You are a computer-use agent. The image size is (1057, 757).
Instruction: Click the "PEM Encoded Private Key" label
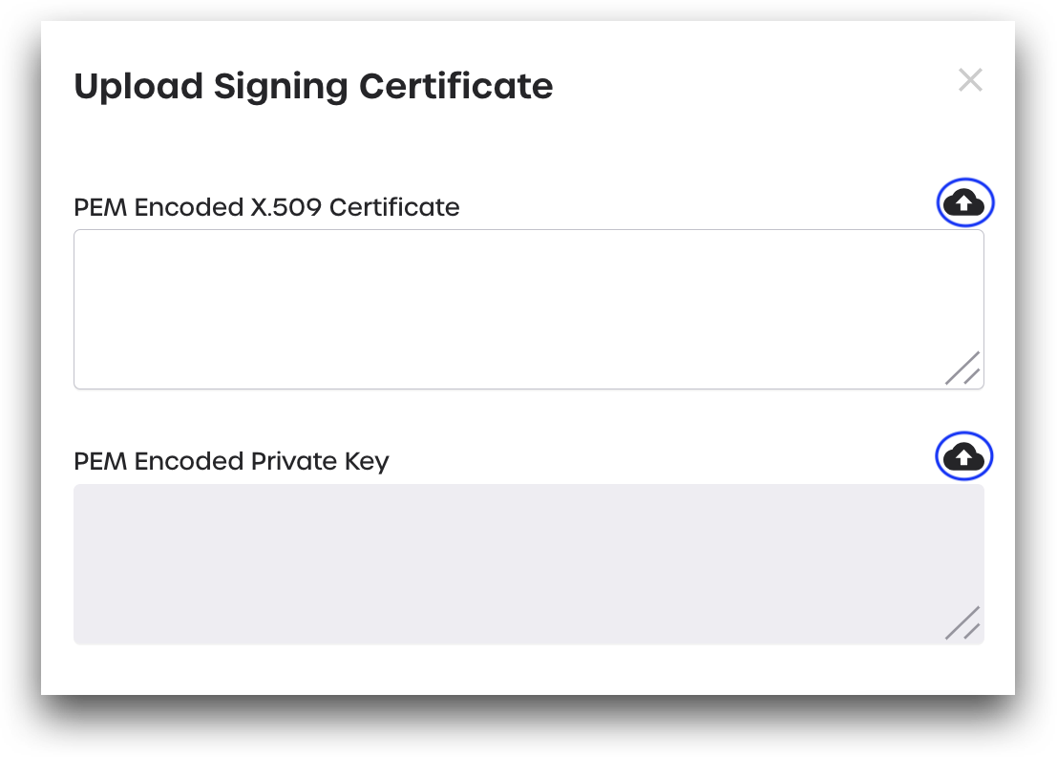click(231, 461)
